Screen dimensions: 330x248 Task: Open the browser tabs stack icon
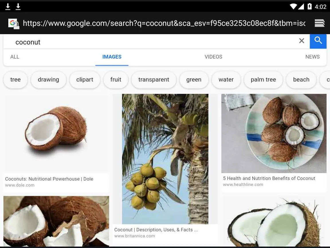pos(319,23)
